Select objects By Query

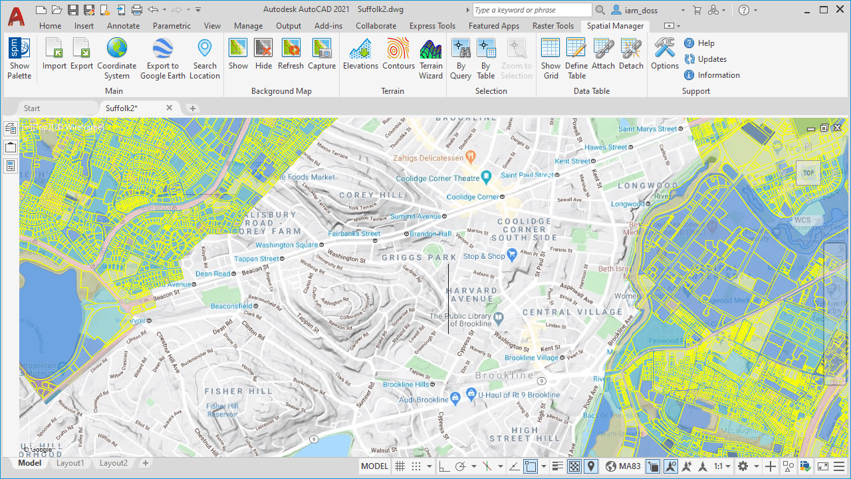461,59
